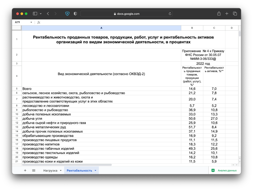The width and height of the screenshot is (253, 190).
Task: Show the tab overview
Action: tap(235, 14)
